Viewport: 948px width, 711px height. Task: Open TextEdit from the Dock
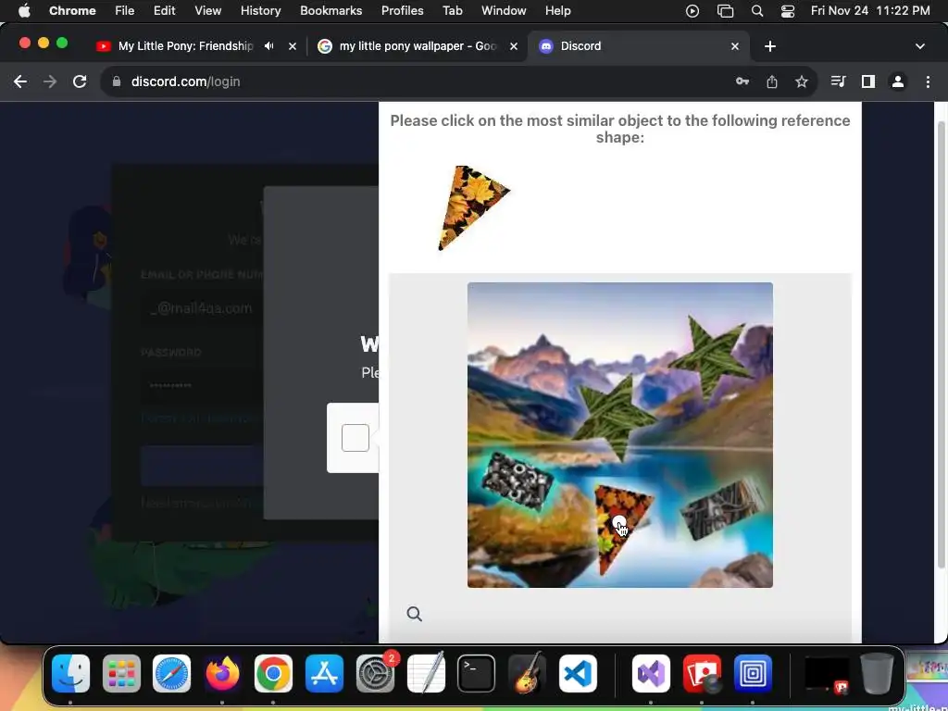tap(426, 673)
